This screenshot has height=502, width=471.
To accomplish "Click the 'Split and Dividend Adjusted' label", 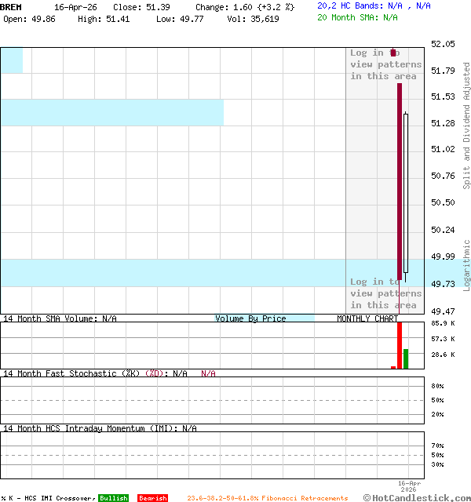I will click(x=466, y=125).
